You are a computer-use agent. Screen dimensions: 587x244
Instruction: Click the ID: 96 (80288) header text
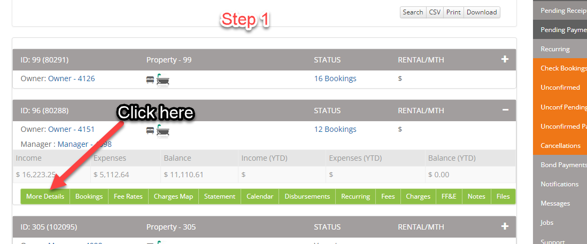(44, 111)
